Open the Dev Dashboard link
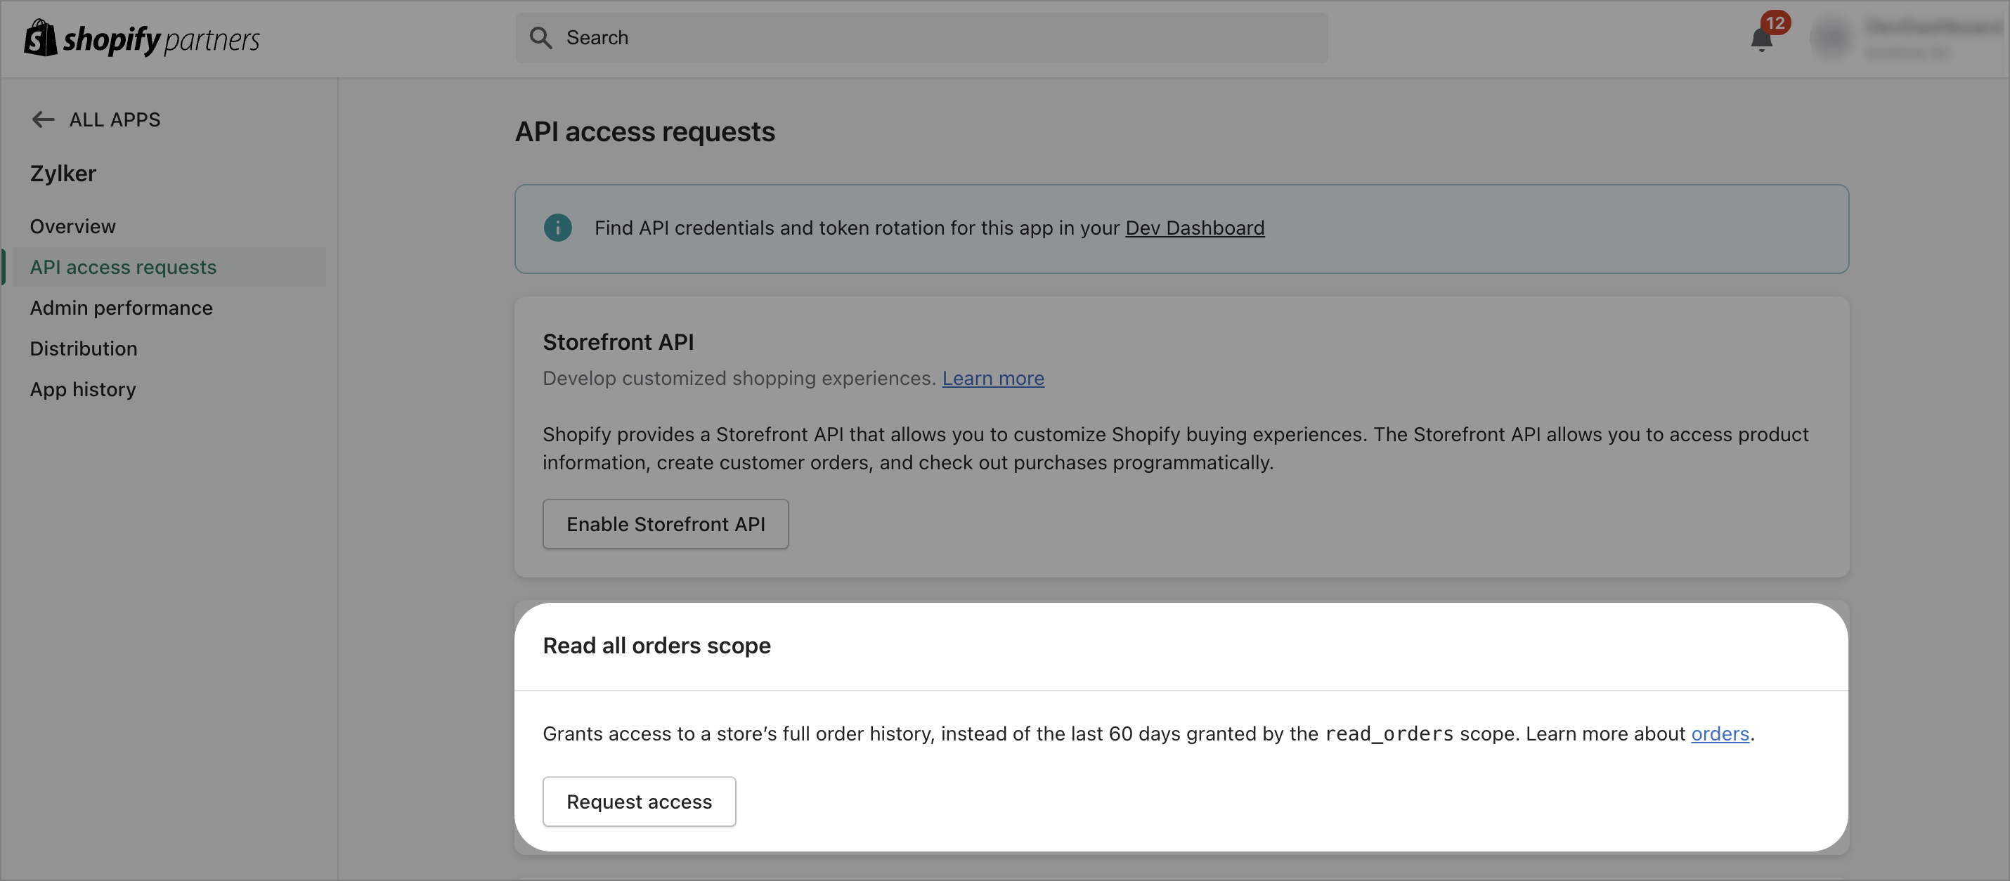The height and width of the screenshot is (881, 2010). tap(1194, 228)
